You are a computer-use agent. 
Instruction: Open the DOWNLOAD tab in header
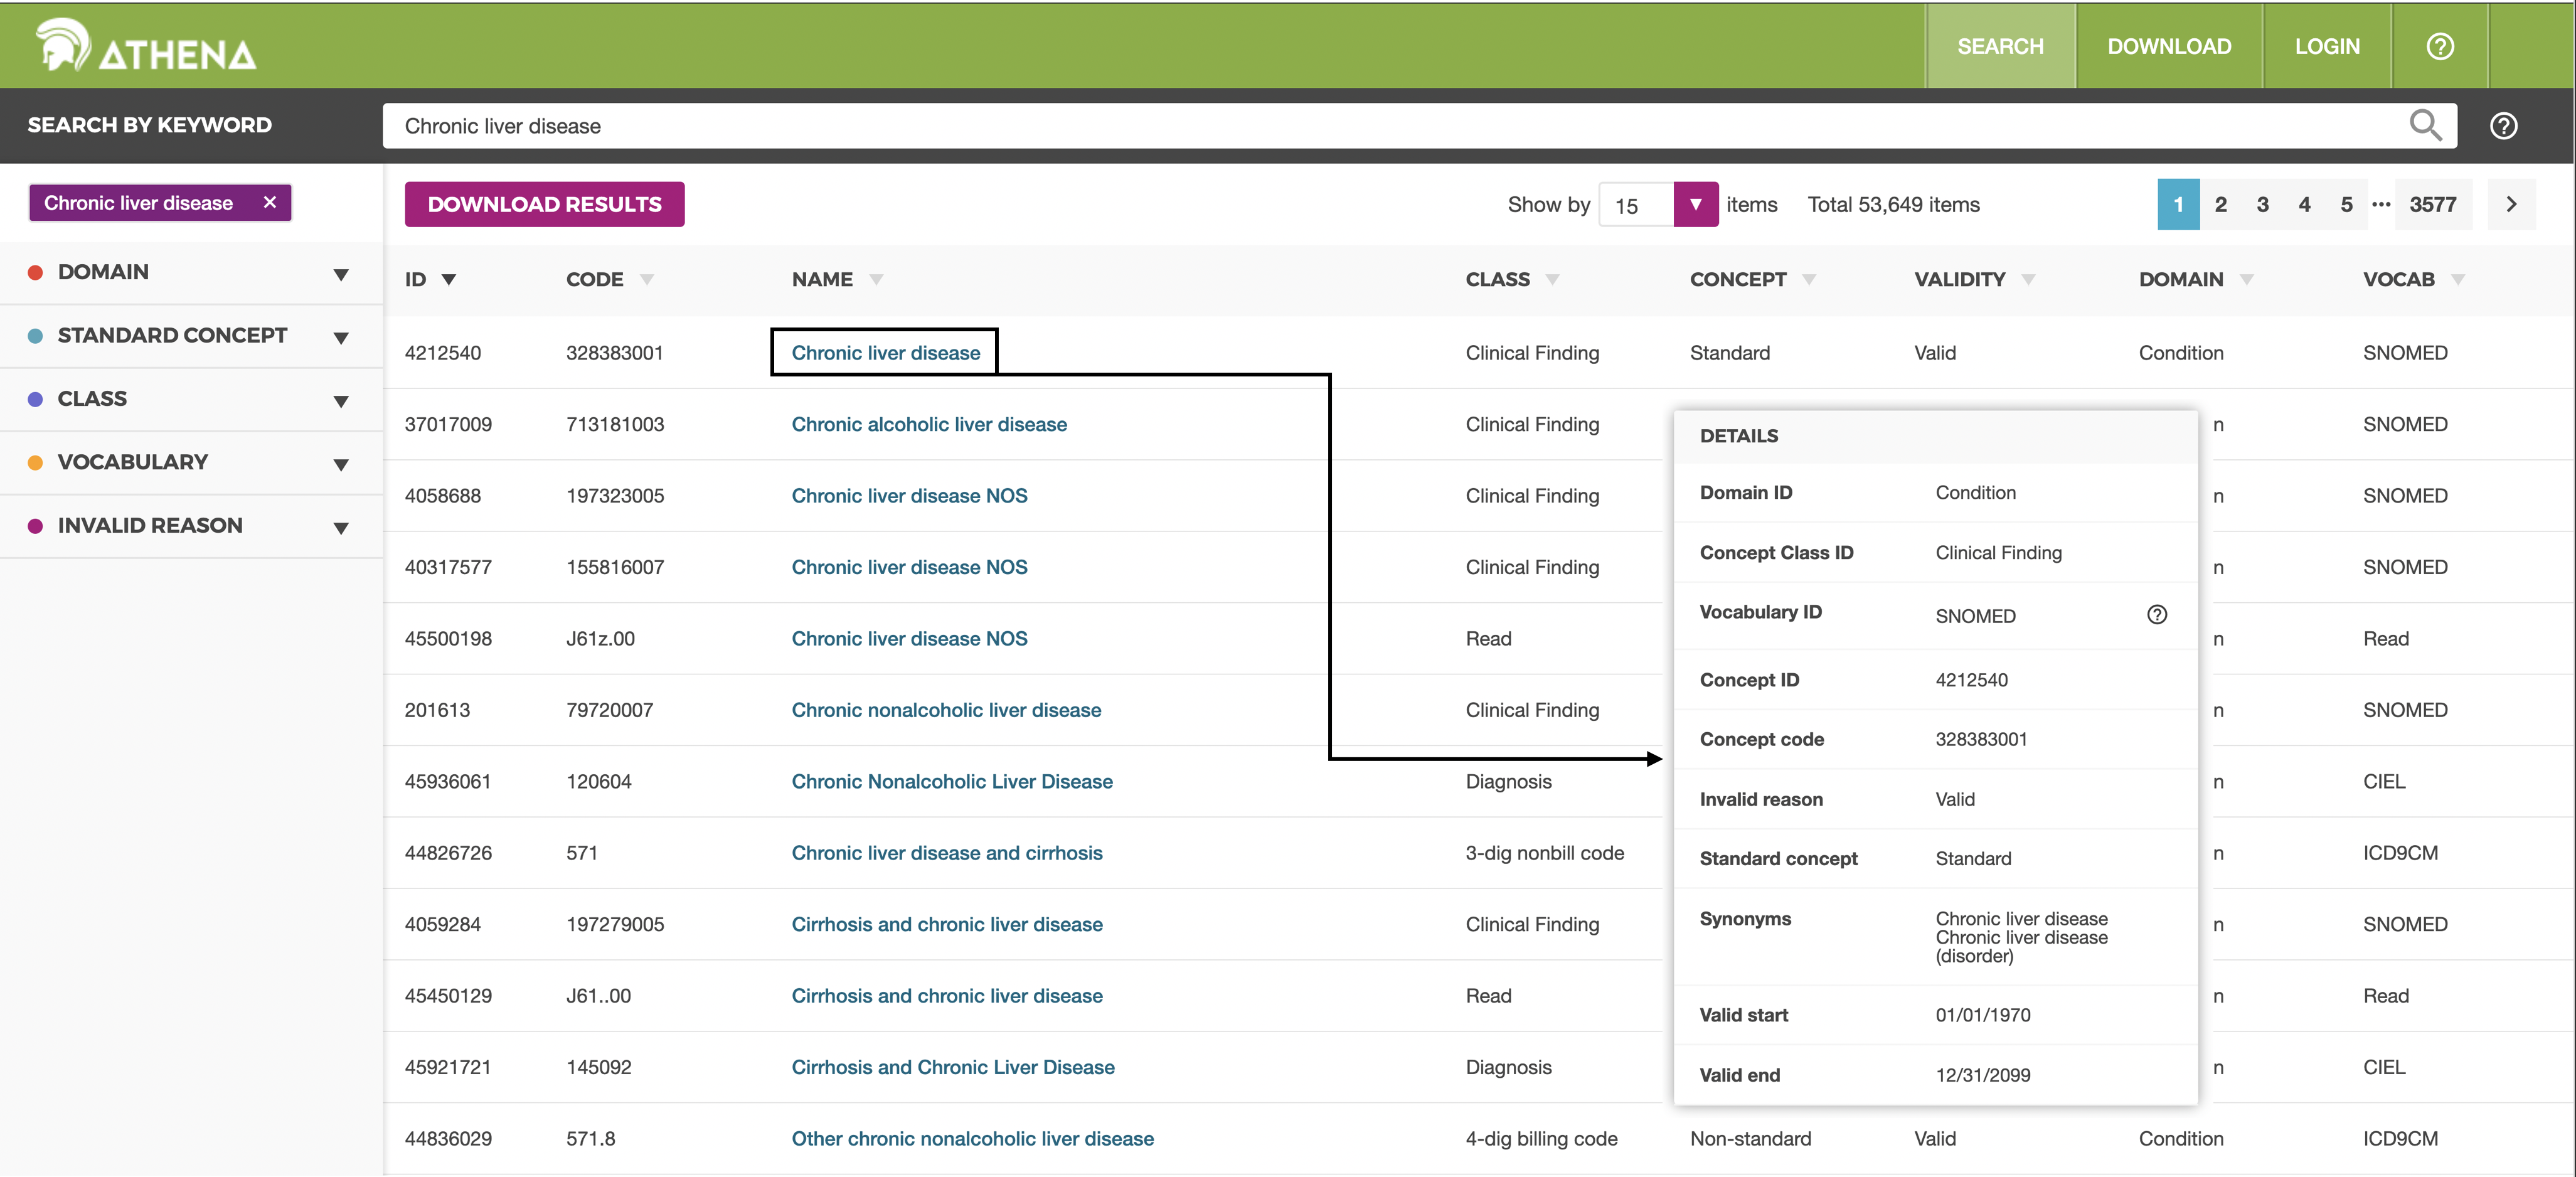pyautogui.click(x=2168, y=46)
